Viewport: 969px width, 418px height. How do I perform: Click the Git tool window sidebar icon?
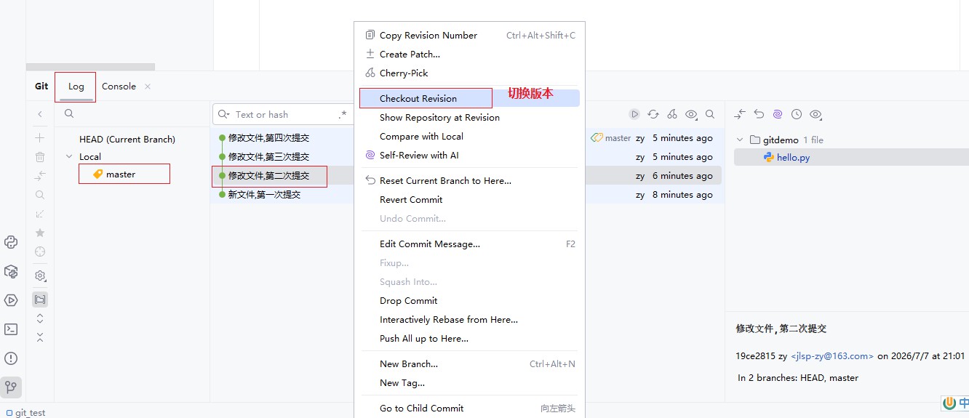[11, 387]
